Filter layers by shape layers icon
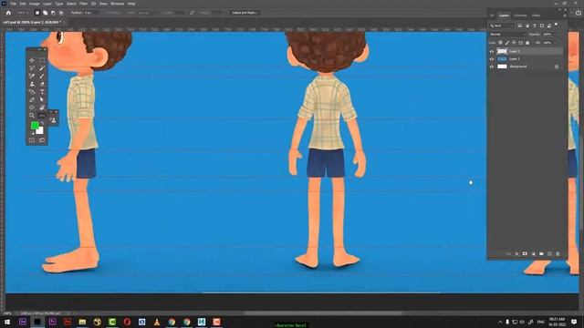Screen dimensions: 584x328 coord(542,26)
